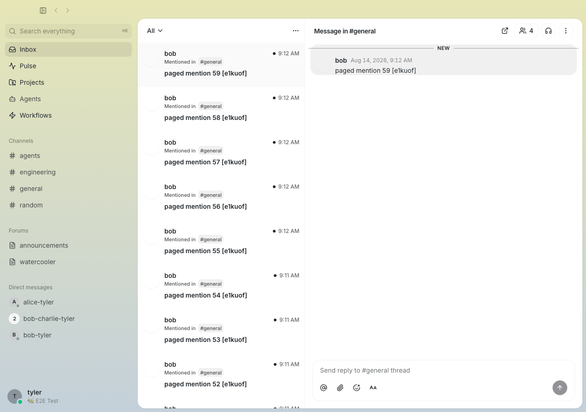Click the hash icon beside engineering
Image resolution: width=586 pixels, height=412 pixels.
pos(12,172)
